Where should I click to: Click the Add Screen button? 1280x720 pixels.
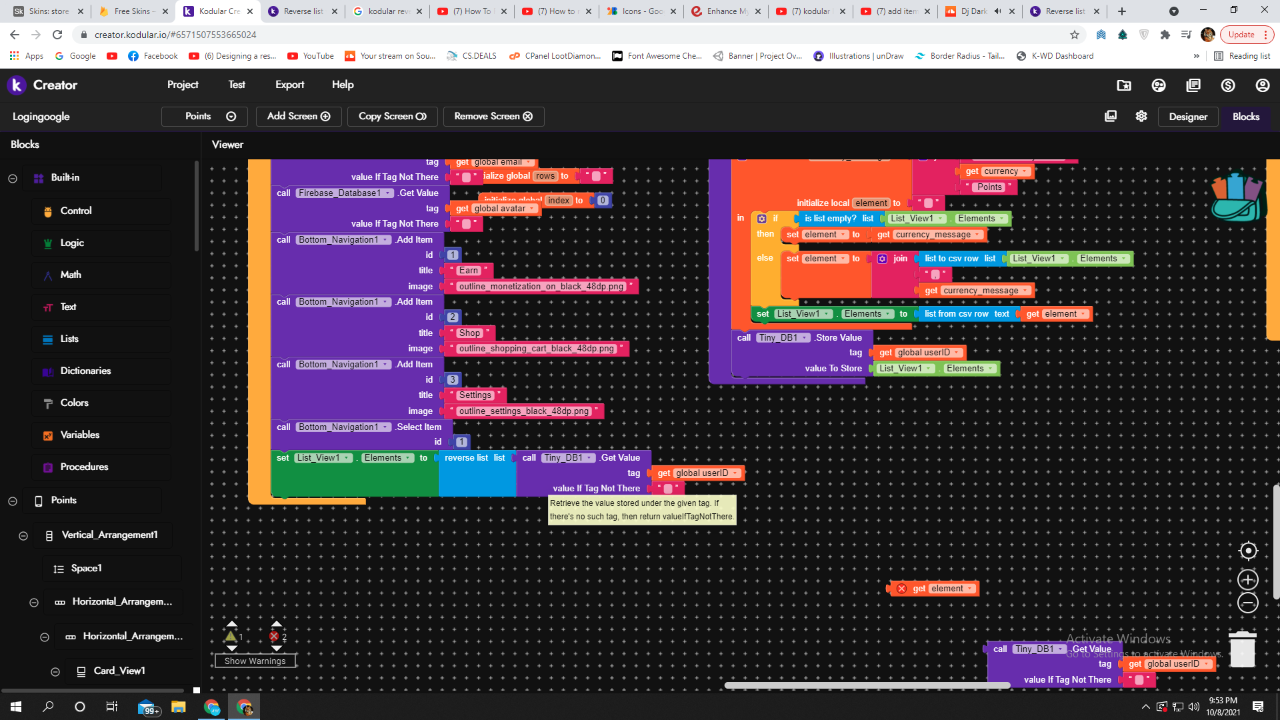(299, 116)
